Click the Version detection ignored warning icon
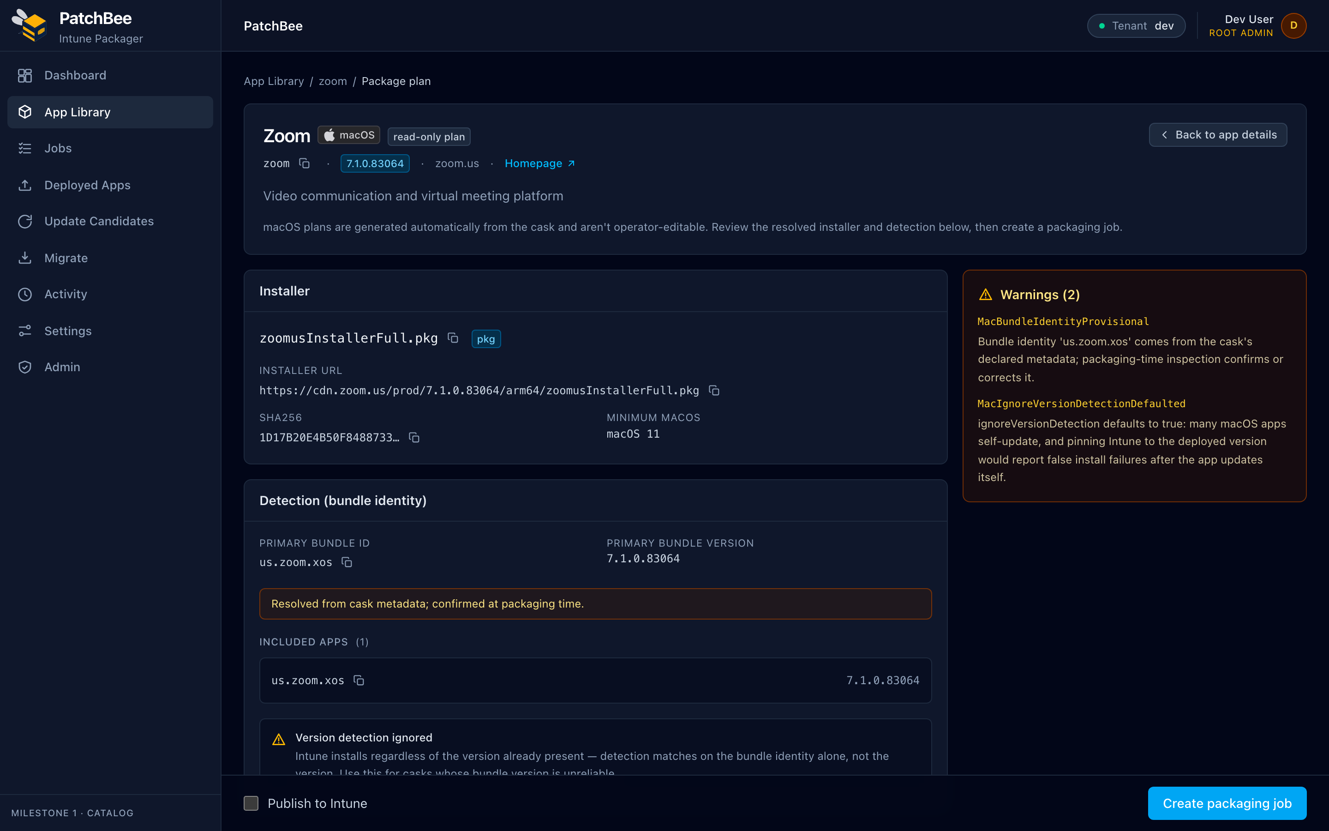Screen dimensions: 1329x831 click(279, 739)
